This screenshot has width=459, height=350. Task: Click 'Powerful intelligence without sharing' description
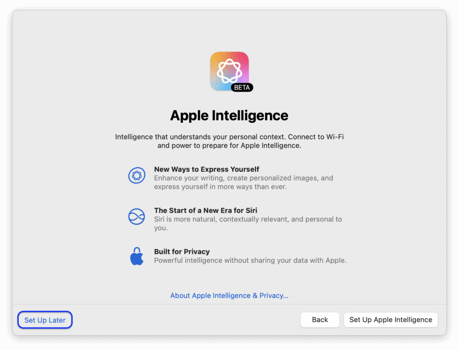(250, 260)
